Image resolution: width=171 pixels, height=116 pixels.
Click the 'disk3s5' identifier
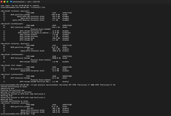click(x=66, y=38)
